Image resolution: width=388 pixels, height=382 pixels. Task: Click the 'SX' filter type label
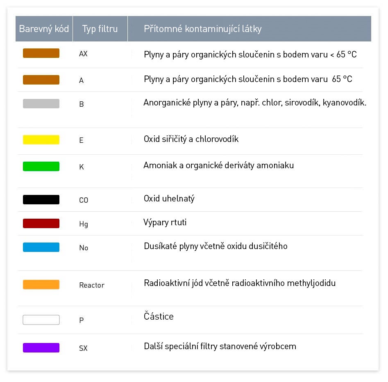click(x=83, y=348)
